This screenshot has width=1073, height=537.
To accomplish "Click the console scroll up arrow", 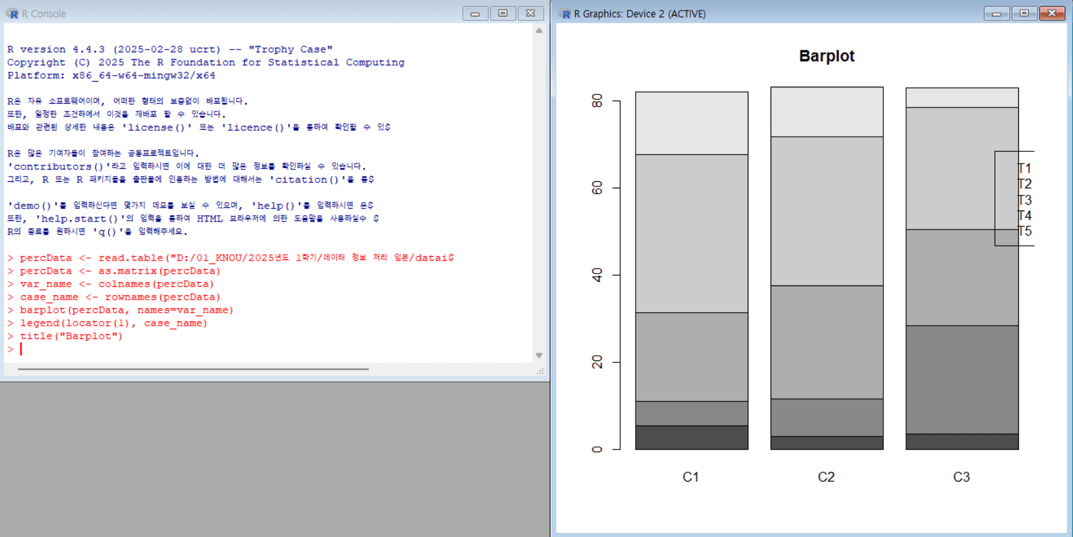I will pyautogui.click(x=539, y=31).
